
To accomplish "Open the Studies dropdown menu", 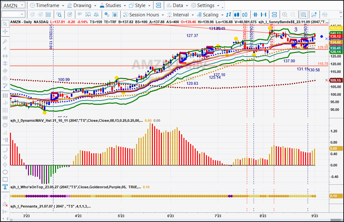I will click(x=113, y=5).
